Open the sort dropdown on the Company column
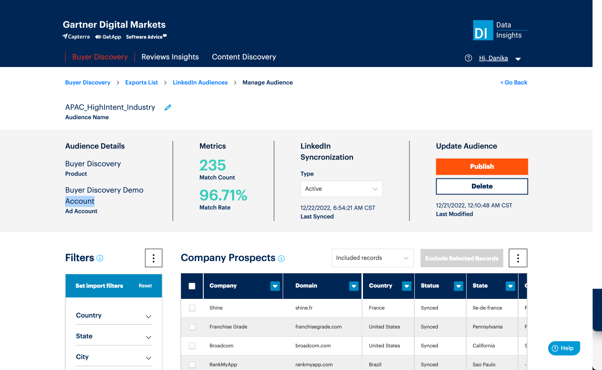Screen dimensions: 602x370 [274, 286]
